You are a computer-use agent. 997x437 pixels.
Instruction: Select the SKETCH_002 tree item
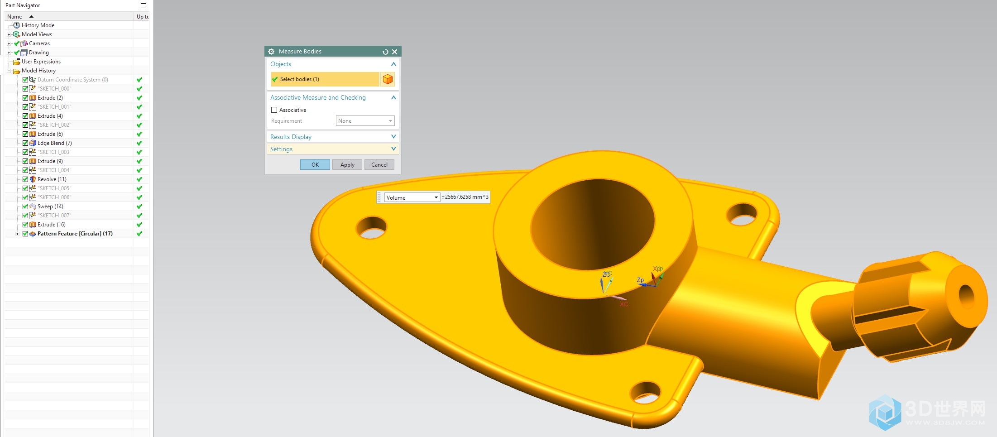[54, 125]
